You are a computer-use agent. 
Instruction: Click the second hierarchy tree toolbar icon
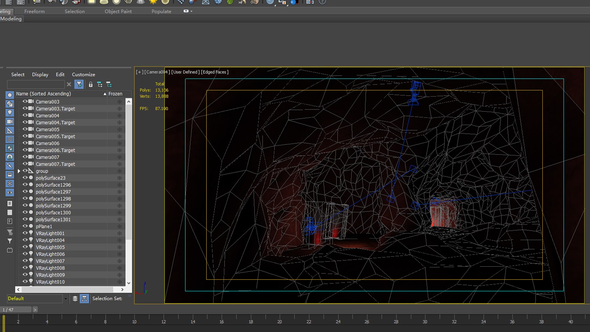click(x=109, y=84)
